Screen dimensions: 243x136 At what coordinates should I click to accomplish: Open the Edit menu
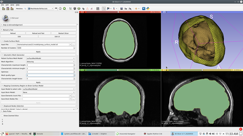click(x=7, y=5)
